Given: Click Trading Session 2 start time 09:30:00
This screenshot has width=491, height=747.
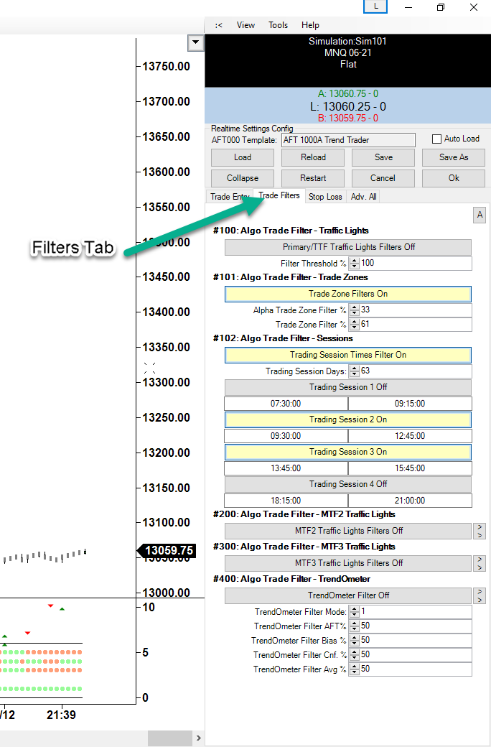Looking at the screenshot, I should click(286, 436).
